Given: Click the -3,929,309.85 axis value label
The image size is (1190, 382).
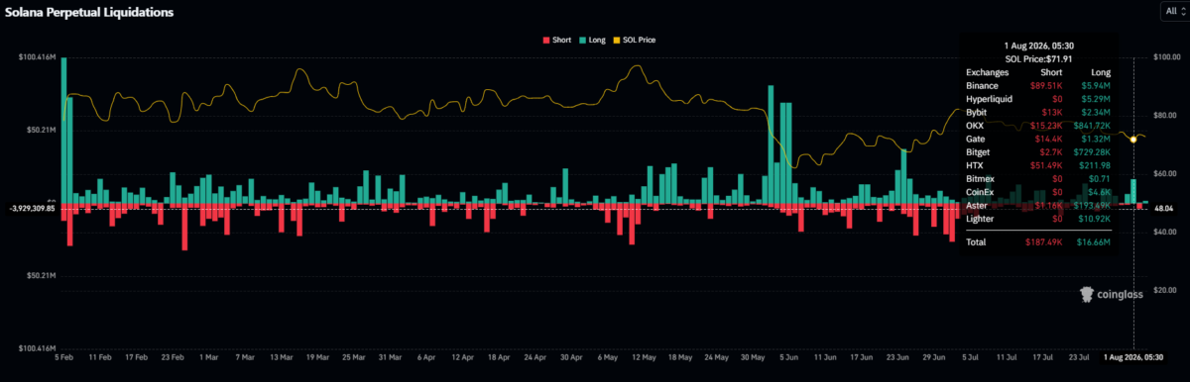Looking at the screenshot, I should pos(32,208).
